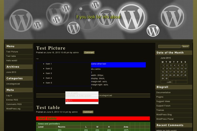Click Uncategorized in post footer bar
197x131 pixels.
(x=105, y=95)
